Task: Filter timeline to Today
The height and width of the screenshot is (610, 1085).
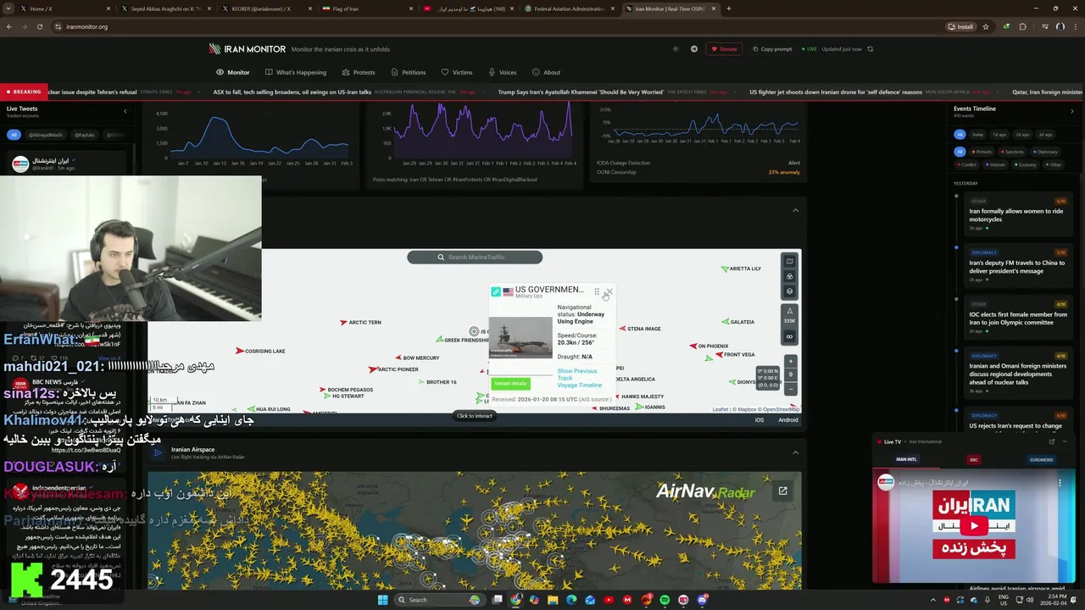Action: click(x=977, y=135)
